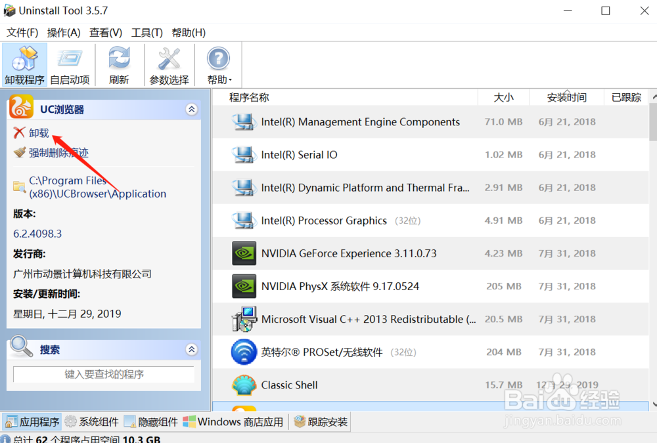
Task: Click version value 6.2.4098.3
Action: (37, 234)
